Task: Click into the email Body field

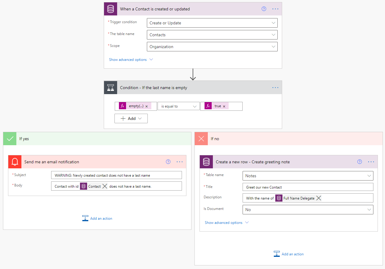Action: [x=117, y=186]
